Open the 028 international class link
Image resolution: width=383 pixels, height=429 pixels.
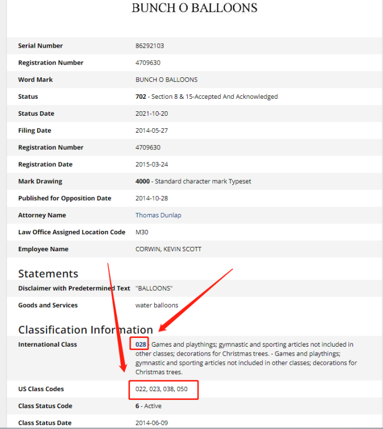pyautogui.click(x=140, y=344)
